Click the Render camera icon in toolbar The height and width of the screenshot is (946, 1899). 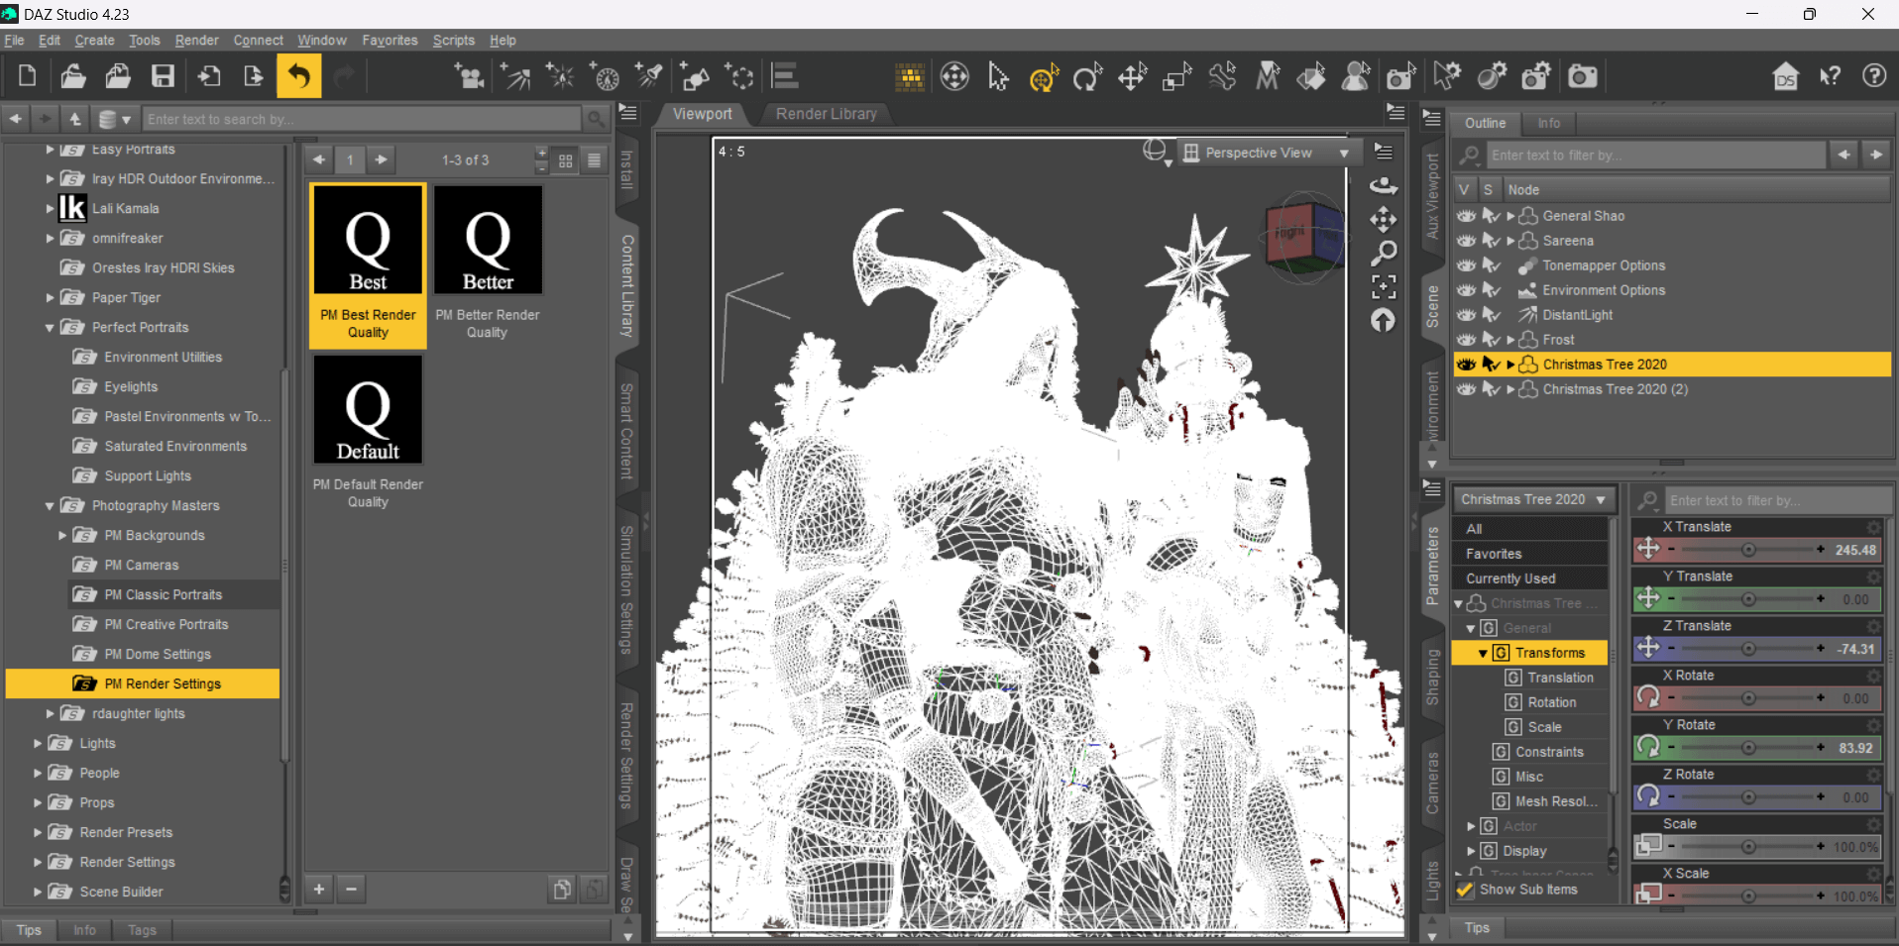coord(1582,76)
